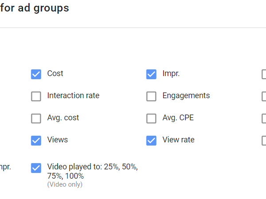Click the 'Avg. CPE' label text
Viewport: 266px width, 199px height.
178,118
